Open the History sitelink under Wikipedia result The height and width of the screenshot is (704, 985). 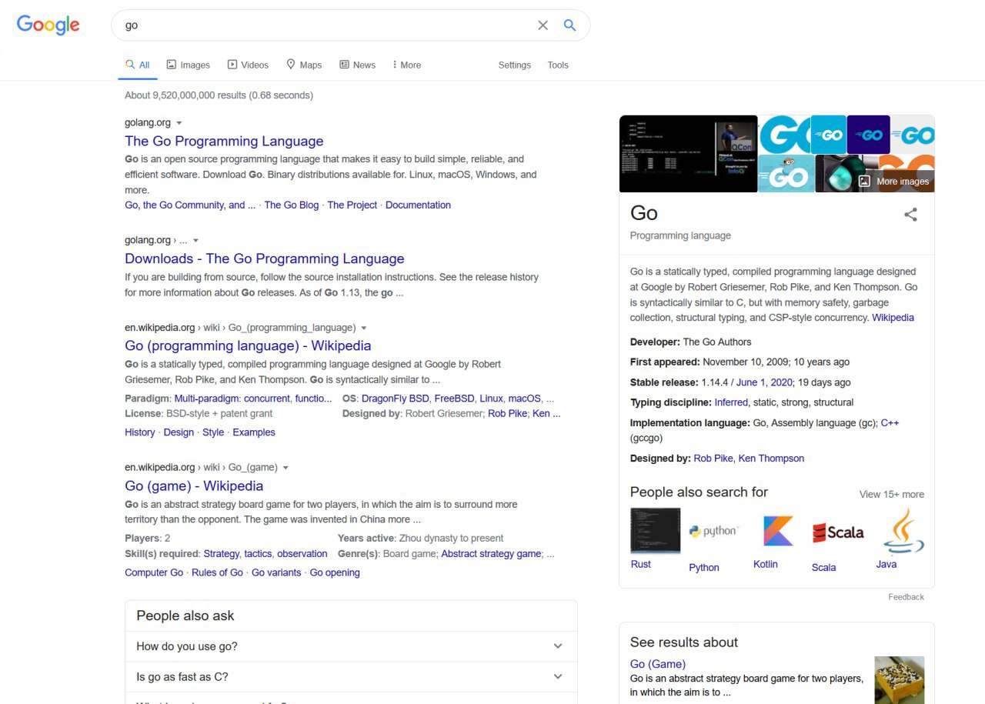click(x=140, y=432)
